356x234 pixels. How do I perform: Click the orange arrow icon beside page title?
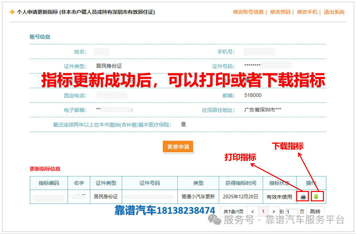(12, 12)
